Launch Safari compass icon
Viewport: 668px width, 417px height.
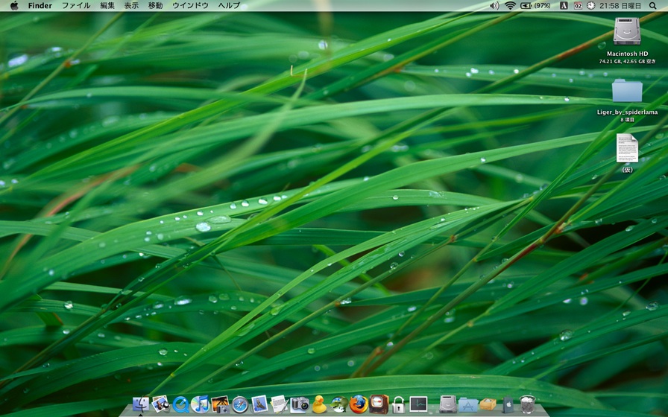240,404
